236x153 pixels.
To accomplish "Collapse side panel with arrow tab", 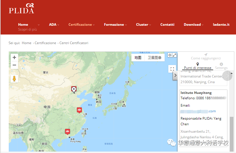I will (x=175, y=75).
